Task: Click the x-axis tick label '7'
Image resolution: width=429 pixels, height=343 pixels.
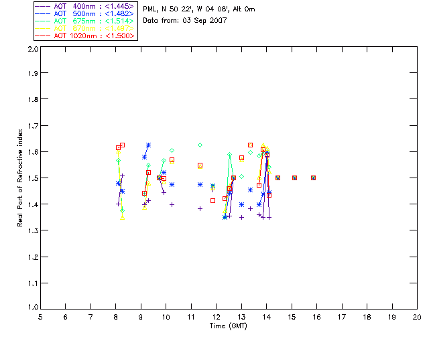Action: tap(90, 317)
